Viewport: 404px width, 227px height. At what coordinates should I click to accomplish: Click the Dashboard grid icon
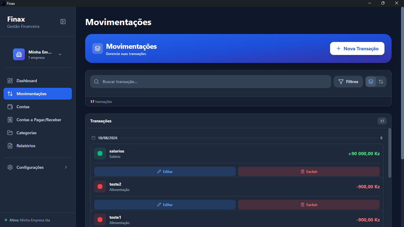10,81
